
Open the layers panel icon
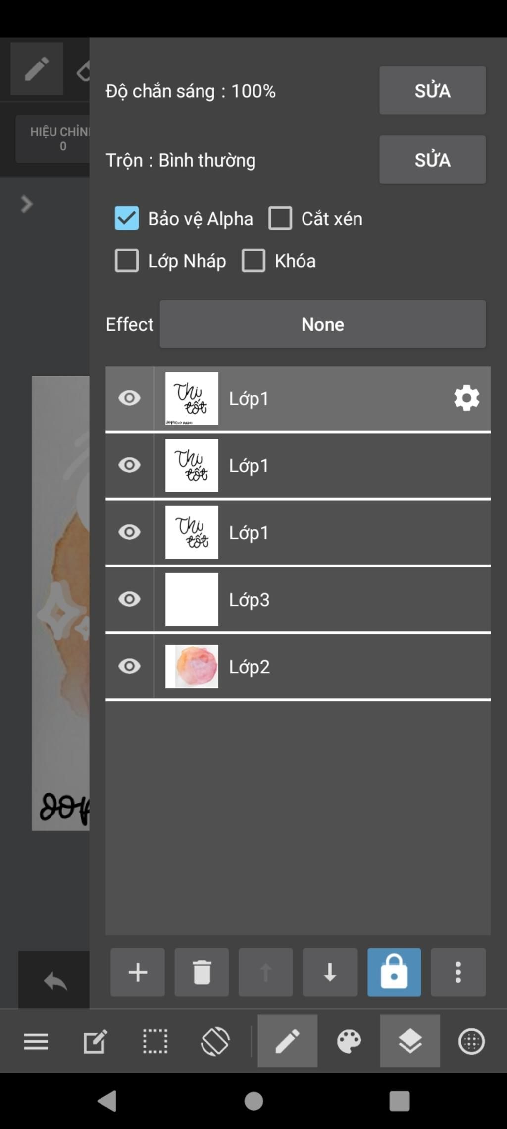(x=410, y=1041)
